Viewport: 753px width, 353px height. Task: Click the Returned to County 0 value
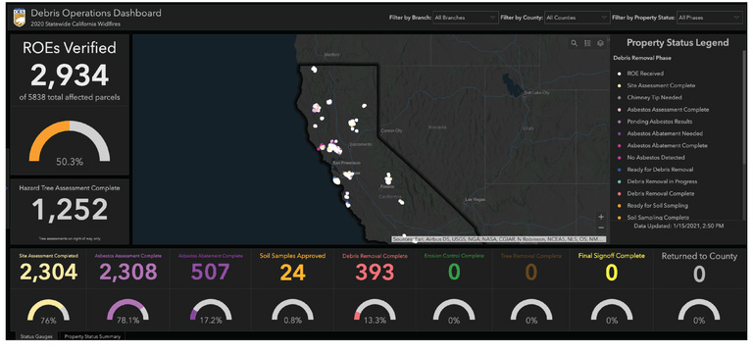pyautogui.click(x=699, y=274)
